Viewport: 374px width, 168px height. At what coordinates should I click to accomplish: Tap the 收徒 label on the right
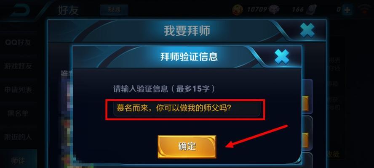(332, 154)
